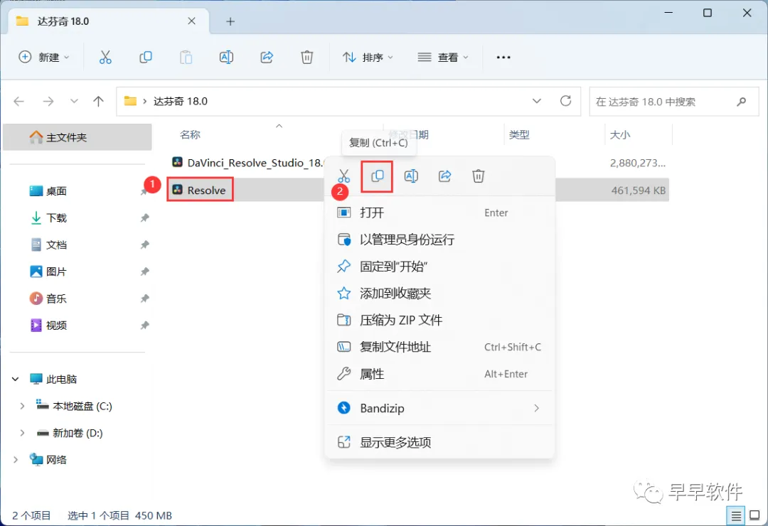
Task: Click the toolbar Delete trash icon
Action: coord(306,58)
